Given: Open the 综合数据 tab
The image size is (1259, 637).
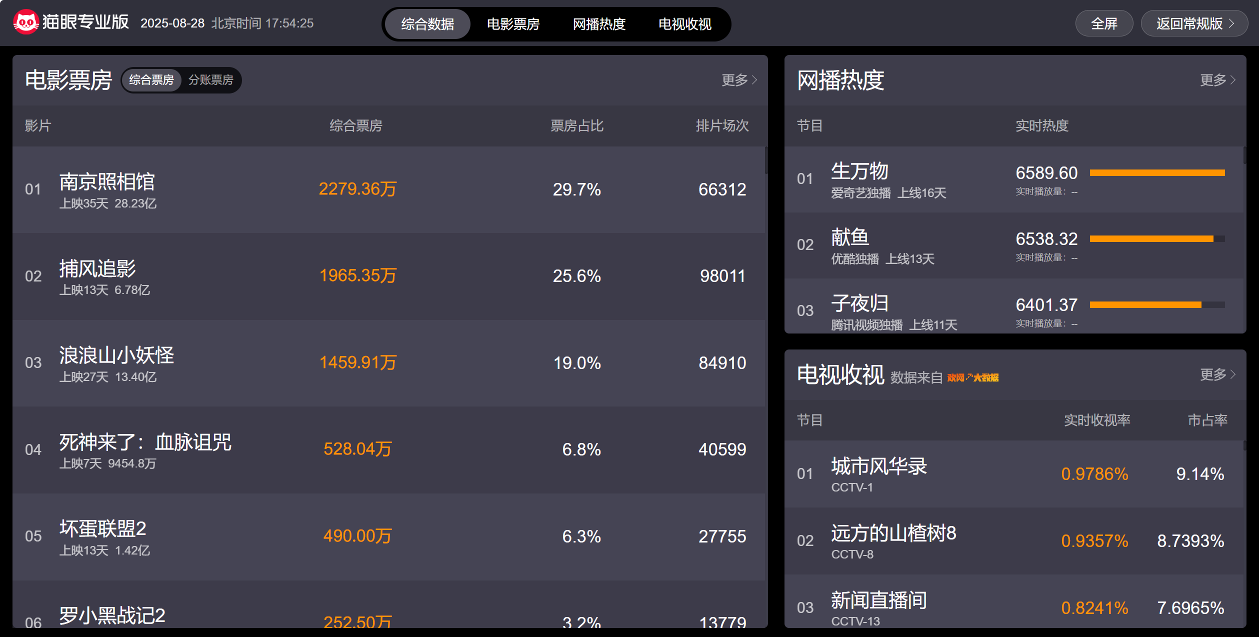Looking at the screenshot, I should click(427, 24).
